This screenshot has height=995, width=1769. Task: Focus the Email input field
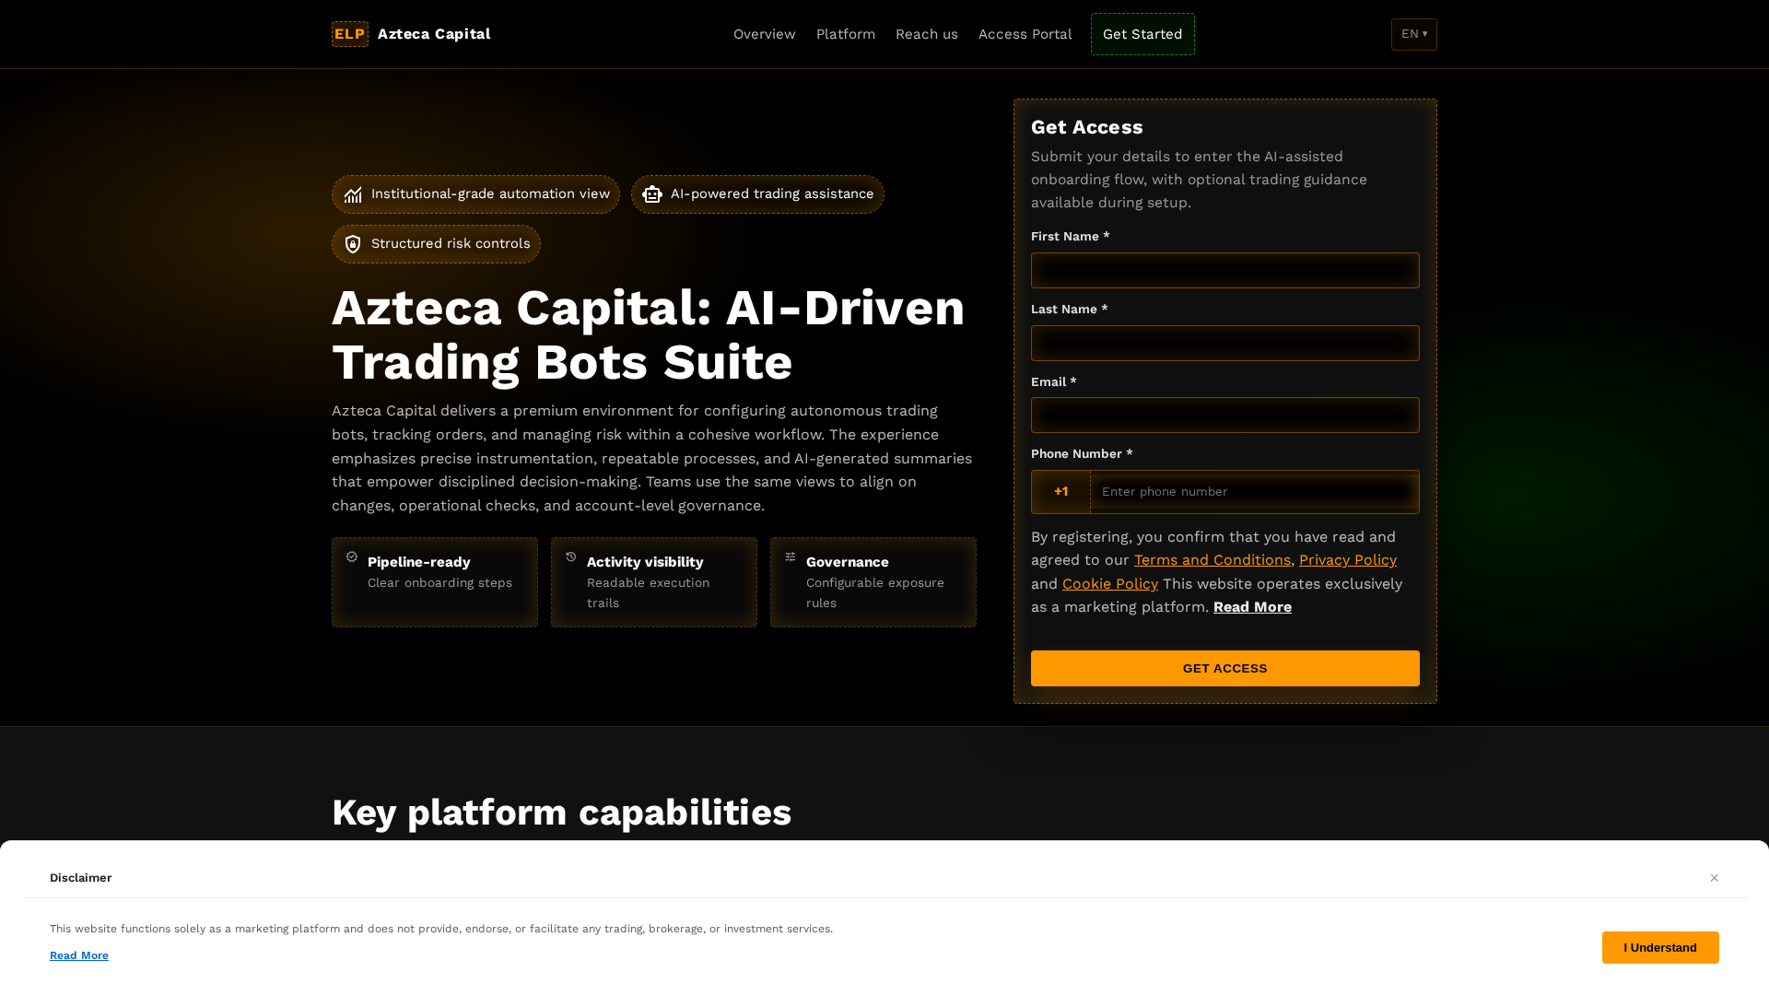(1225, 416)
